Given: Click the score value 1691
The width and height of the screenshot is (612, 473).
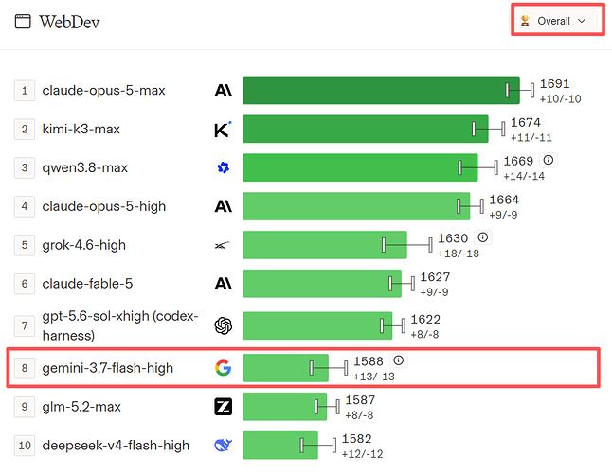Looking at the screenshot, I should (x=554, y=84).
